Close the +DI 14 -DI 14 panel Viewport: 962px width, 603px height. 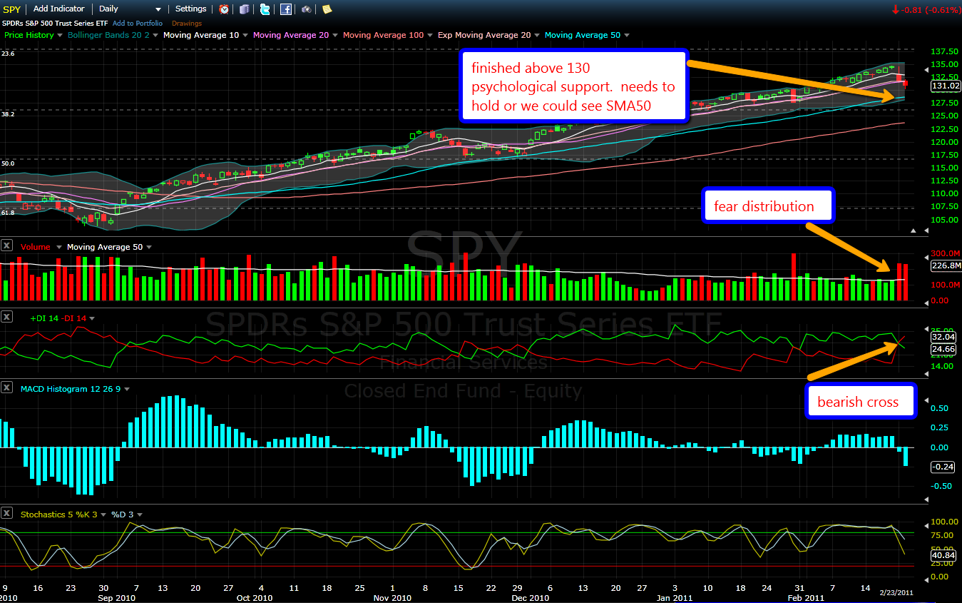coord(7,317)
